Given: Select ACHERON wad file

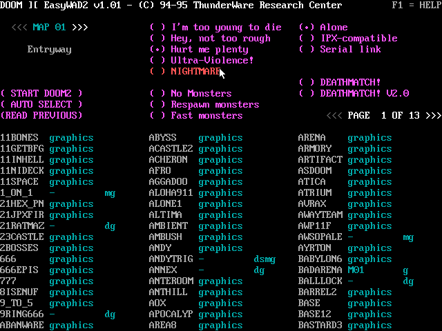Looking at the screenshot, I should pyautogui.click(x=169, y=159).
